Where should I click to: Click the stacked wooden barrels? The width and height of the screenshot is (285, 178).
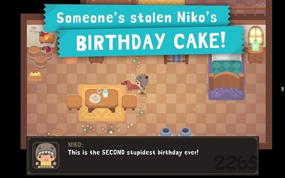[37, 56]
